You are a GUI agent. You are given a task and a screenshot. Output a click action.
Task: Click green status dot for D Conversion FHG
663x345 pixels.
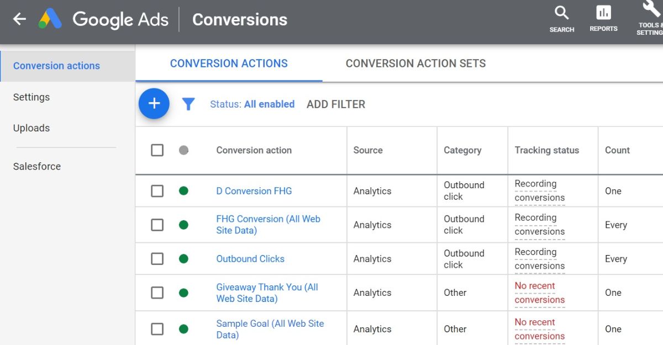(183, 191)
